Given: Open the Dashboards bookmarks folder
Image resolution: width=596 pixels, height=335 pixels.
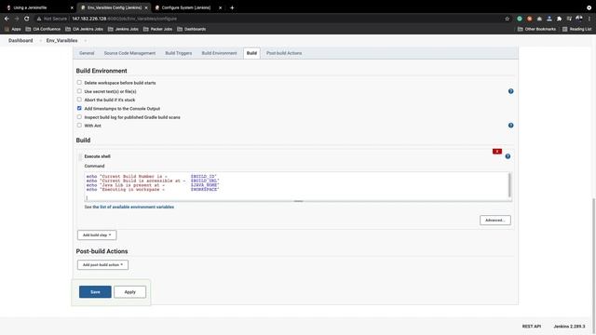Looking at the screenshot, I should pyautogui.click(x=191, y=29).
